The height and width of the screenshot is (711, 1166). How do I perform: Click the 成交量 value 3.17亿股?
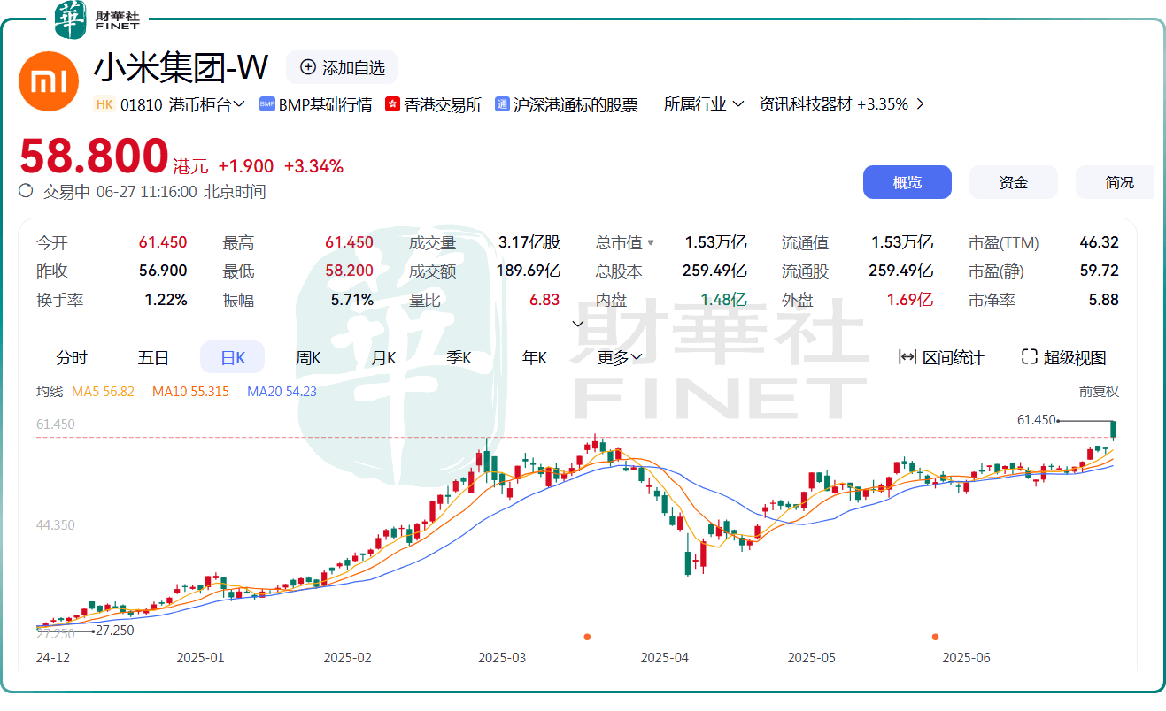pos(529,243)
